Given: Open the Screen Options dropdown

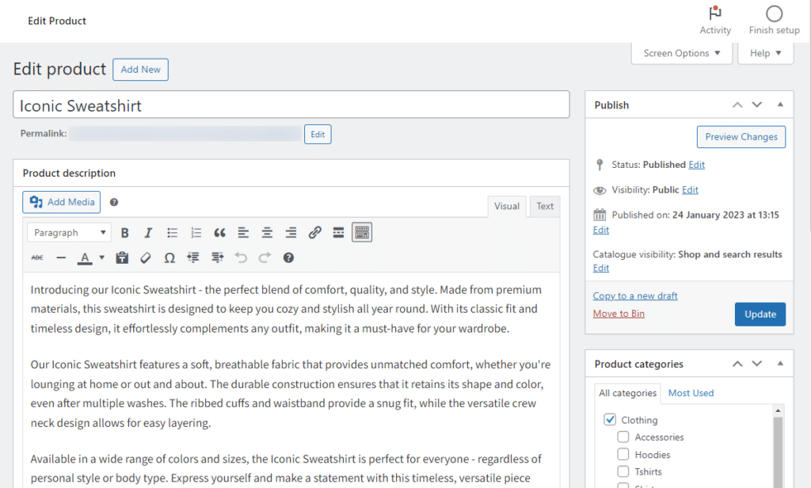Looking at the screenshot, I should point(681,52).
